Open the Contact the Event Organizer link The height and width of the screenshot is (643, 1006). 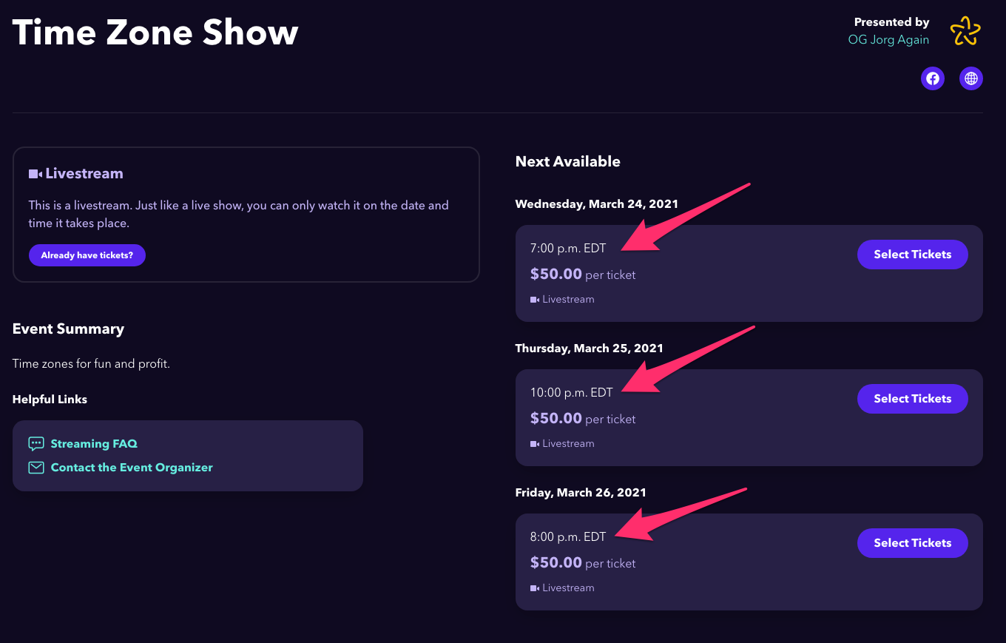pos(132,468)
